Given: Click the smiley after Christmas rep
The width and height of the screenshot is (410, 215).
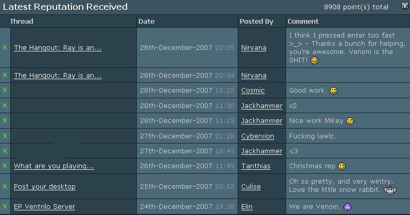Looking at the screenshot, I should tap(342, 166).
